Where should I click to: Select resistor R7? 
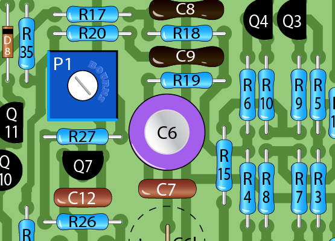click(299, 188)
